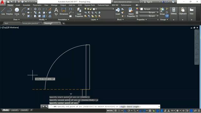This screenshot has width=201, height=113.
Task: Open the Manage ribbon tab
Action: coord(54,5)
